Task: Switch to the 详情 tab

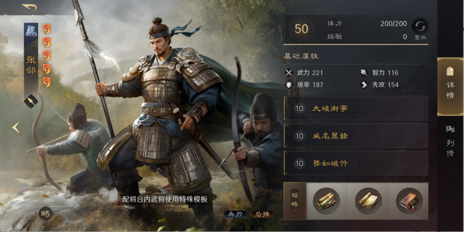Action: click(450, 86)
